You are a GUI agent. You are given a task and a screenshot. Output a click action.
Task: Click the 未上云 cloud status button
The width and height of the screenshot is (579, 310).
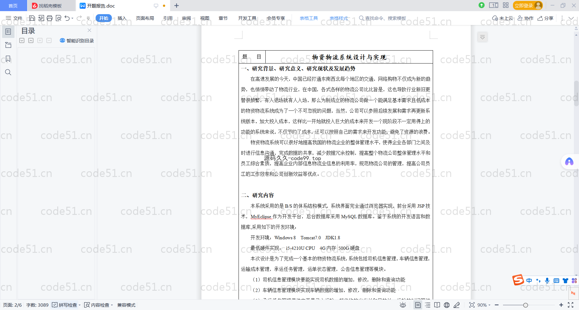[502, 18]
